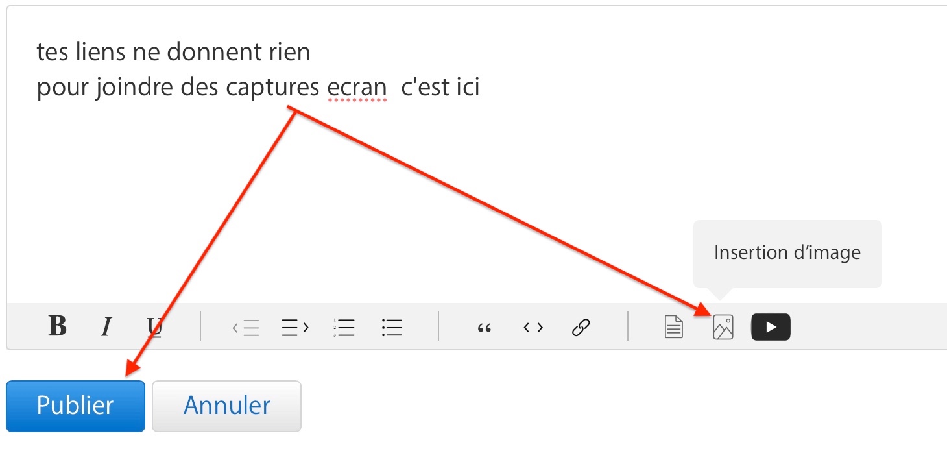Image resolution: width=947 pixels, height=462 pixels.
Task: Increase the paragraph indent
Action: pos(295,327)
